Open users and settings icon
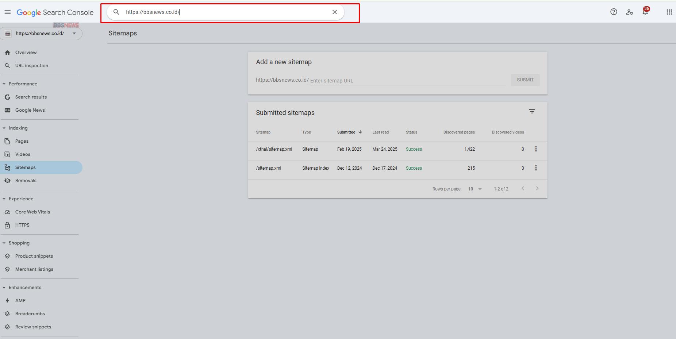The height and width of the screenshot is (339, 676). click(x=629, y=12)
